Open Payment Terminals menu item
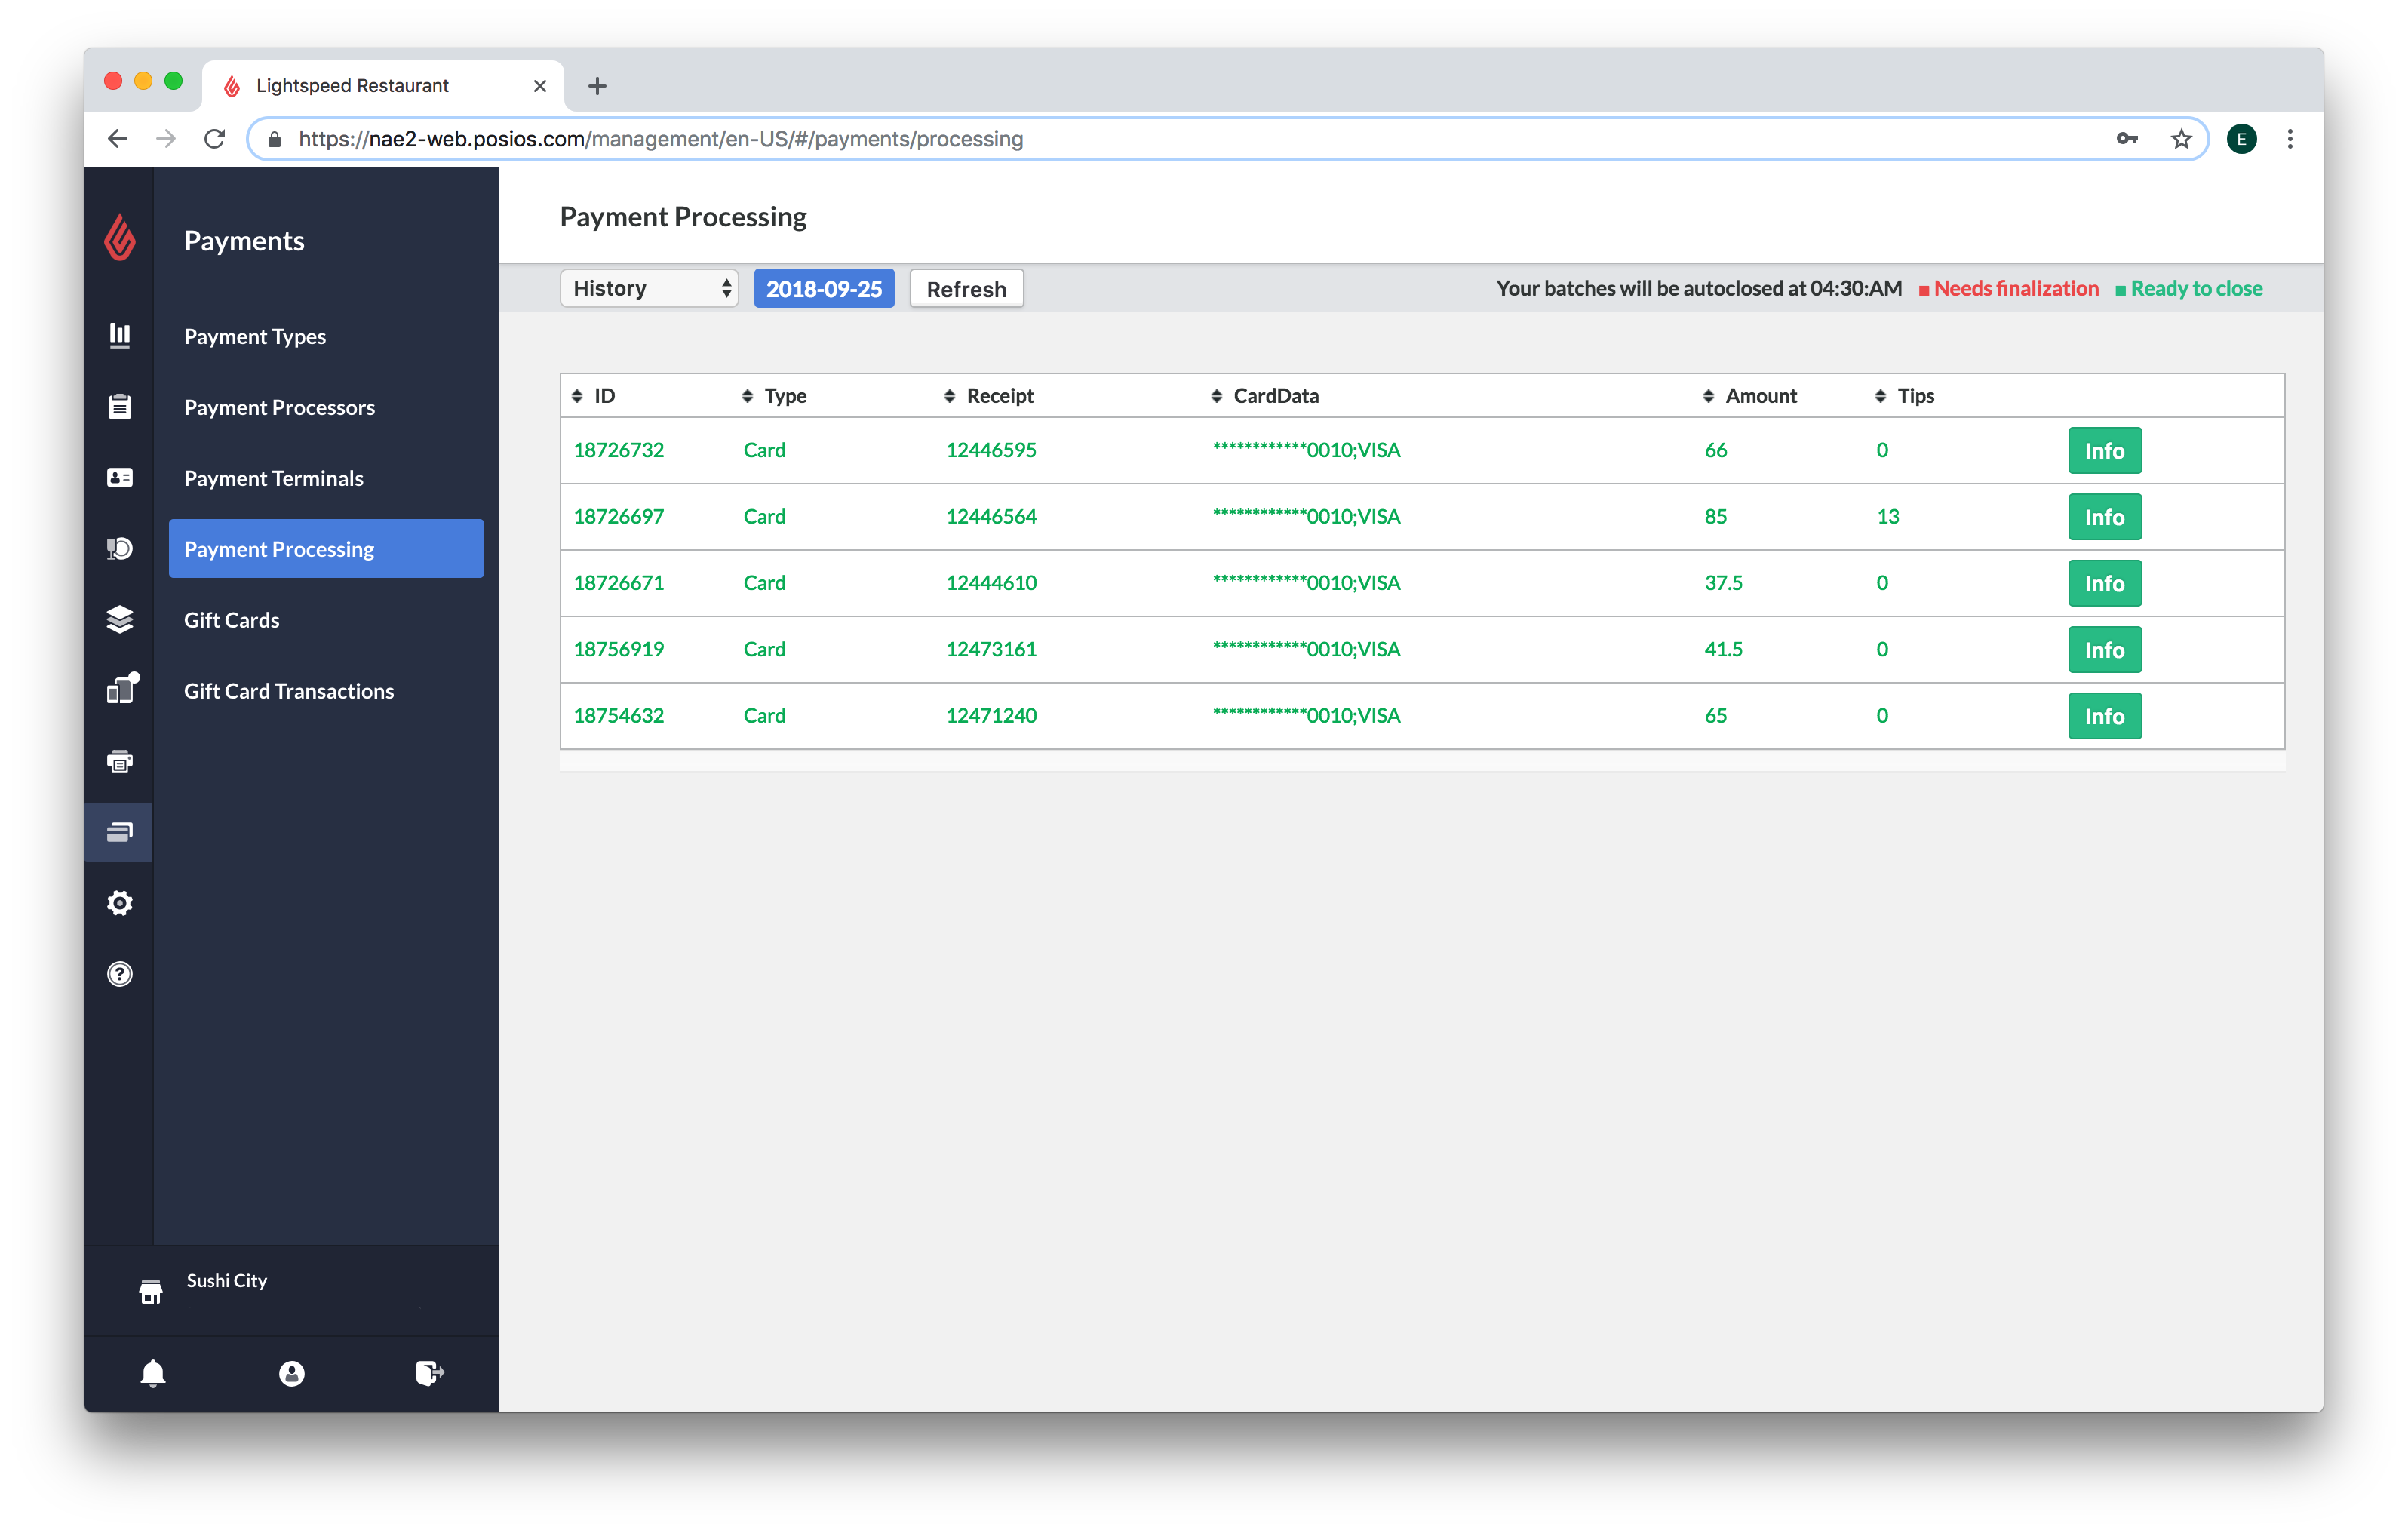The height and width of the screenshot is (1533, 2408). [273, 478]
